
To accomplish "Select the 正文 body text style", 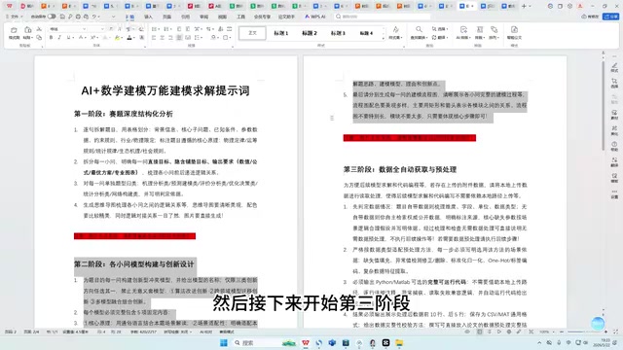I will [x=252, y=33].
